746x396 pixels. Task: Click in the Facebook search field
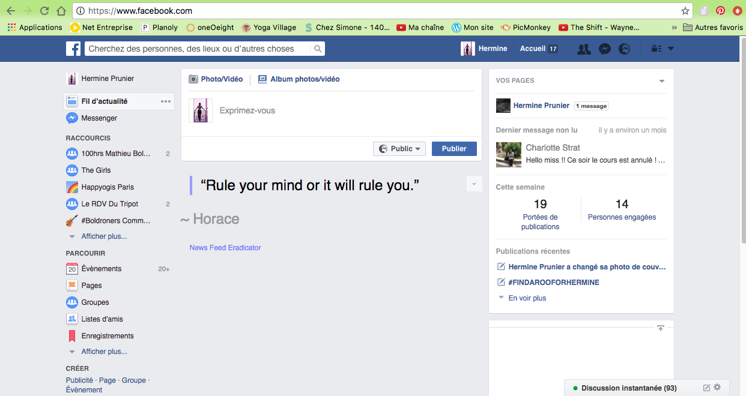coord(198,49)
